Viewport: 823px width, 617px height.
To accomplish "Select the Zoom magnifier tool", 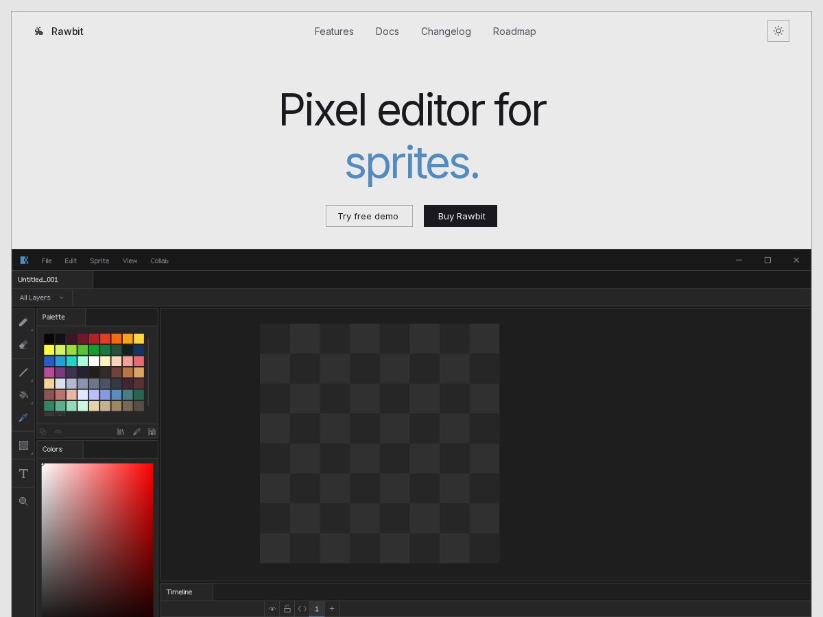I will point(23,501).
